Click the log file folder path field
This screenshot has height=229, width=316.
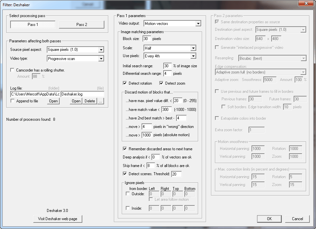click(35, 94)
